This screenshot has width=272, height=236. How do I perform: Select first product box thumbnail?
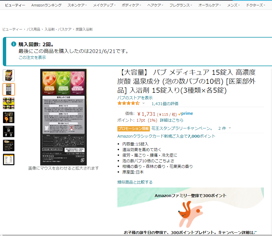[9, 75]
